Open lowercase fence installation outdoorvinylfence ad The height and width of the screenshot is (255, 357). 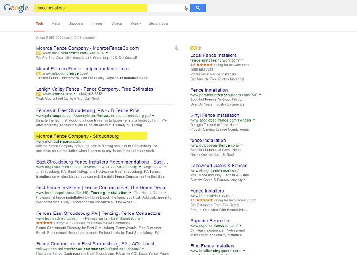[208, 141]
